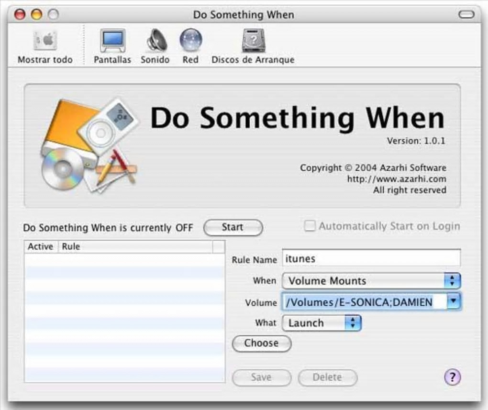Click the Start button
Screen dimensions: 488x410
click(x=233, y=227)
